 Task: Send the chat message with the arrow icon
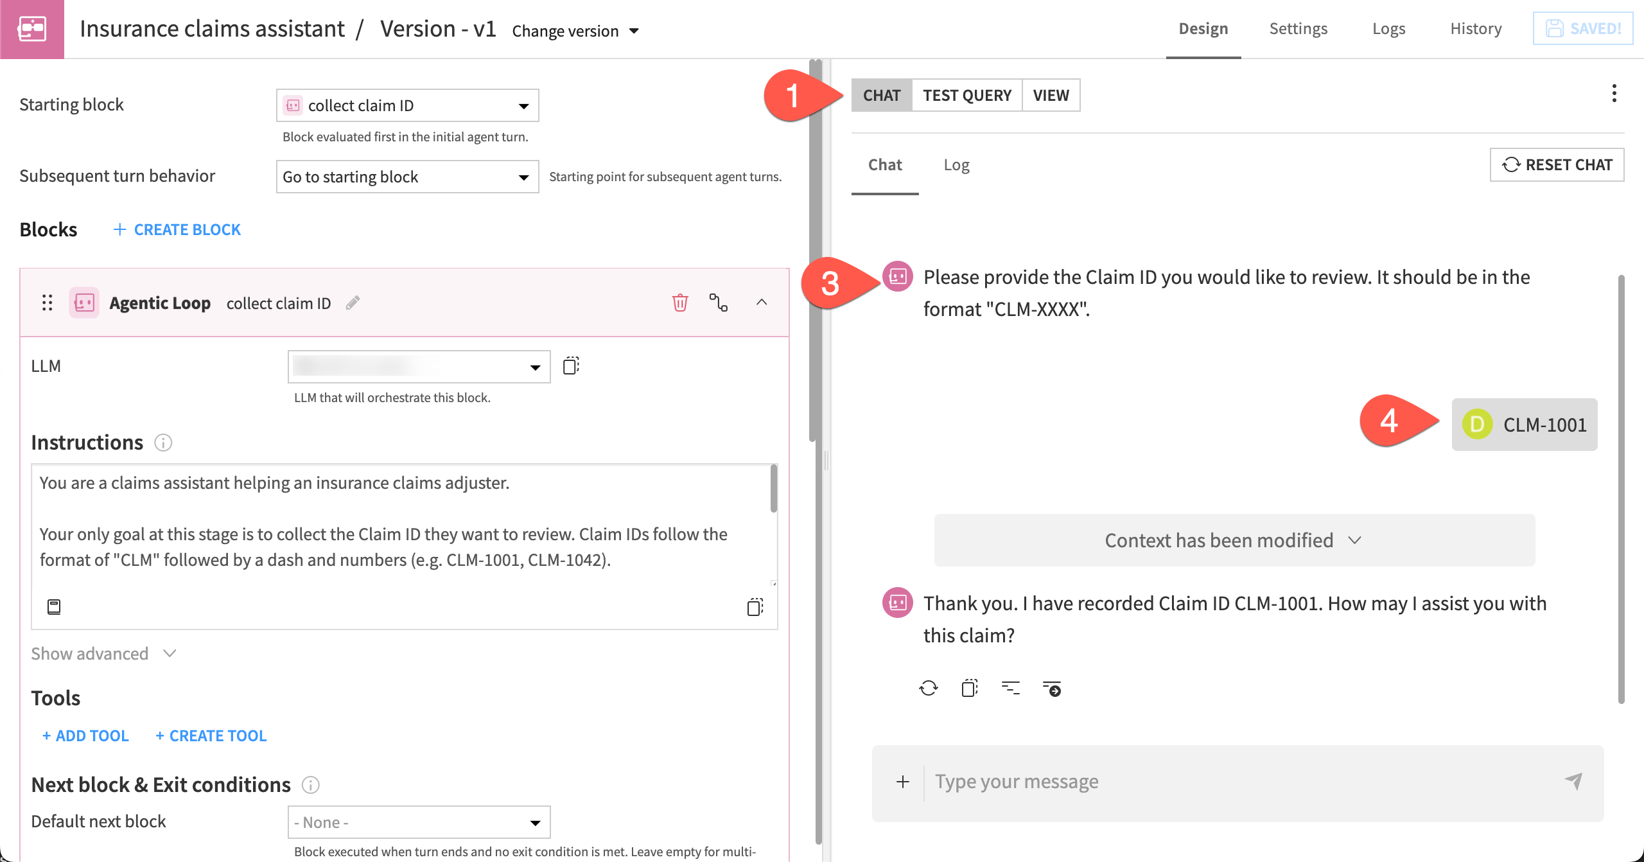click(1574, 781)
